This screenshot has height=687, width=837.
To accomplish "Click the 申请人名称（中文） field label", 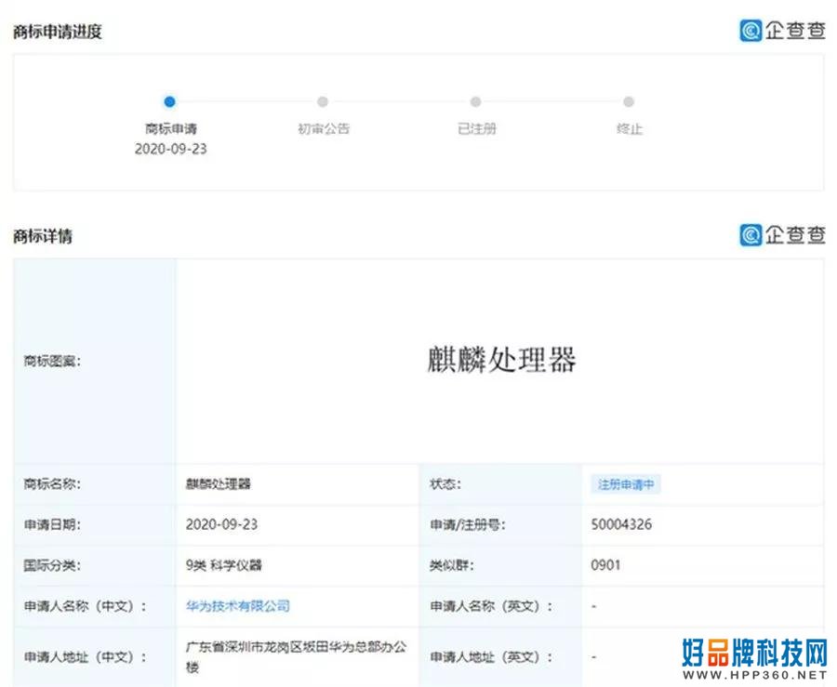I will 85,606.
